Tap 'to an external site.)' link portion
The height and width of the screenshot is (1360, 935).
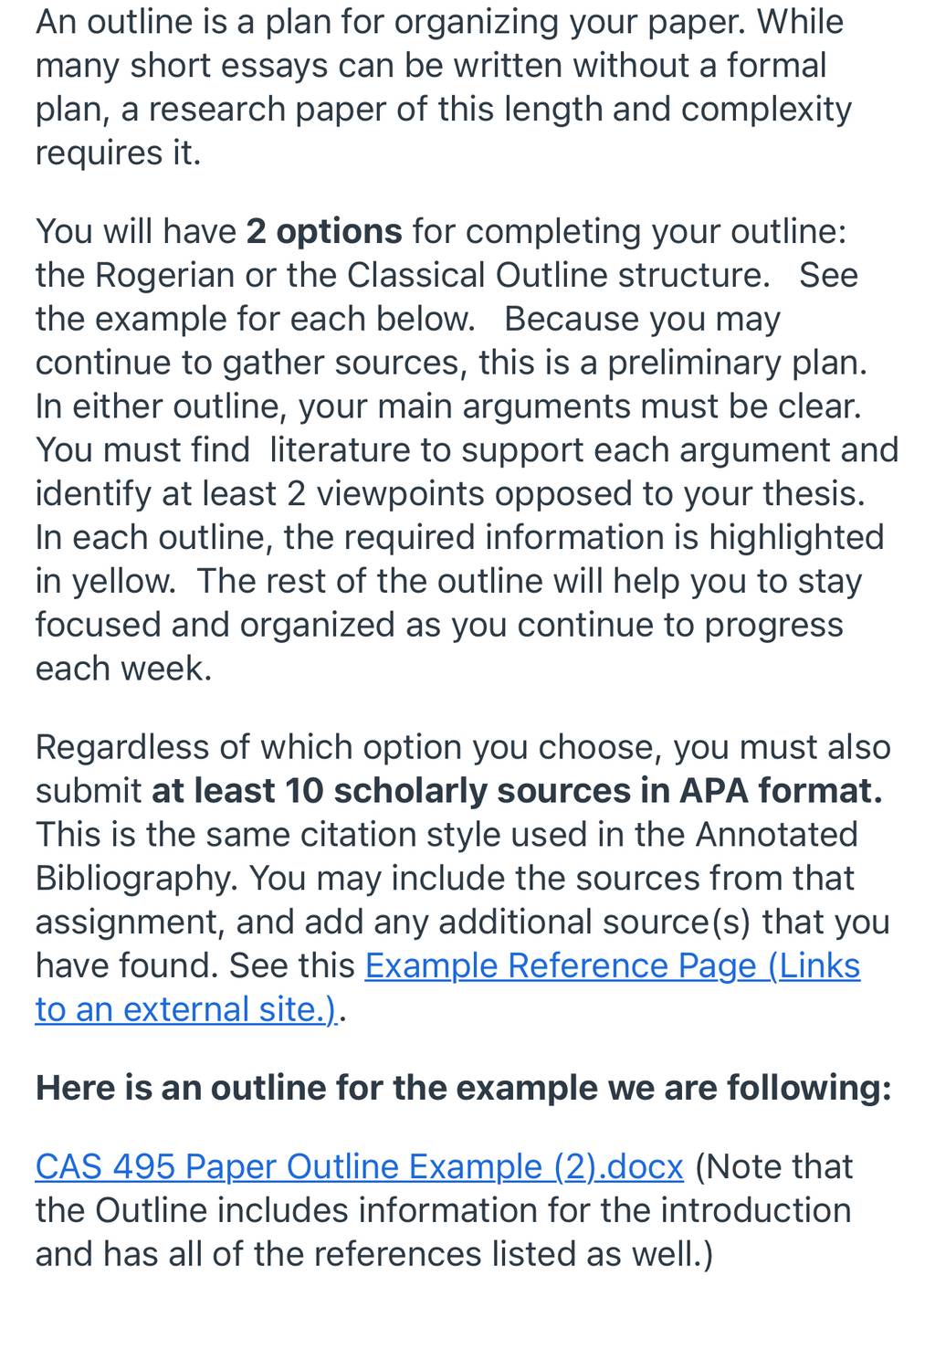point(186,1009)
